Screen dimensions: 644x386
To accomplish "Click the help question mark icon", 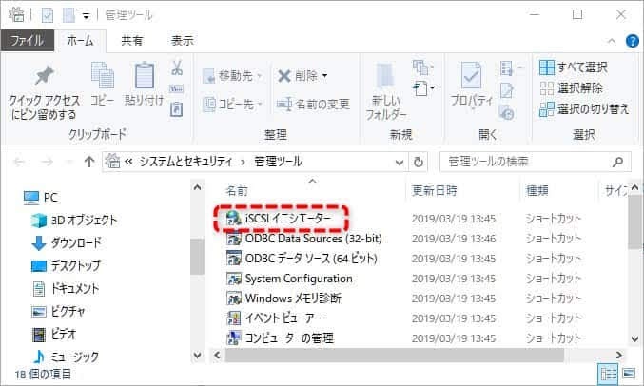I will [x=632, y=41].
